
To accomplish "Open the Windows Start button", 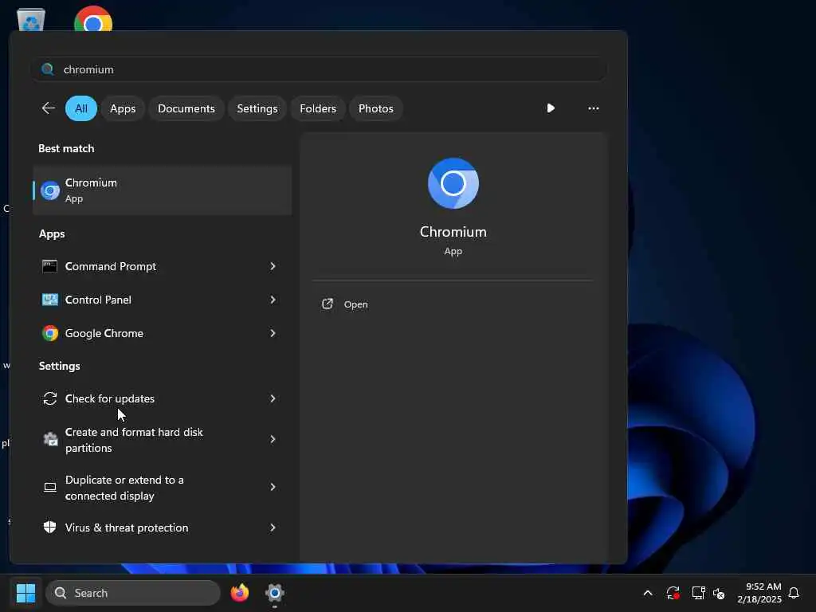I will click(26, 593).
